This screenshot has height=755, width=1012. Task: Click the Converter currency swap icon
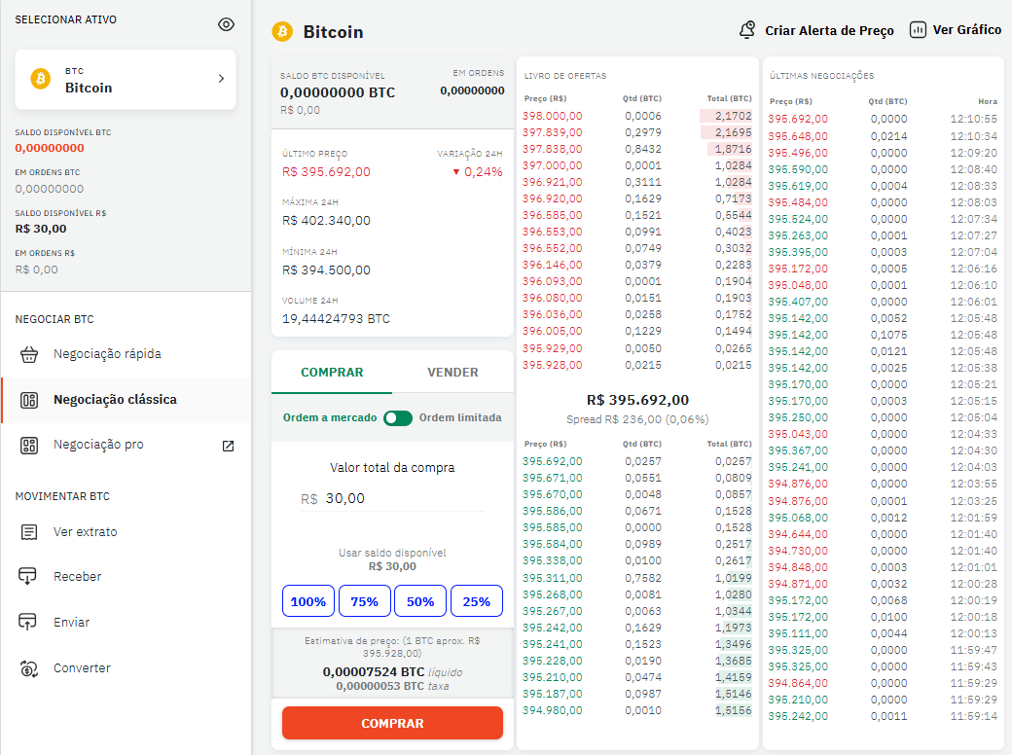point(29,668)
